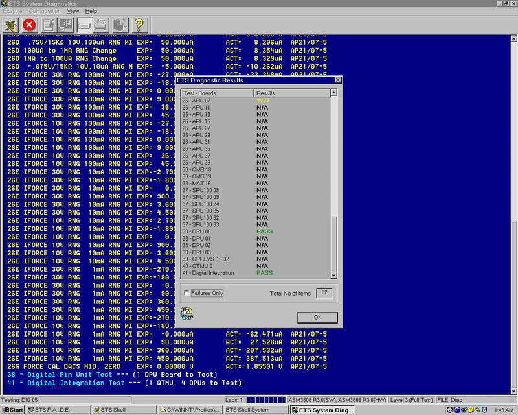Click results list scroll-up arrow
518x415 pixels.
(334, 93)
